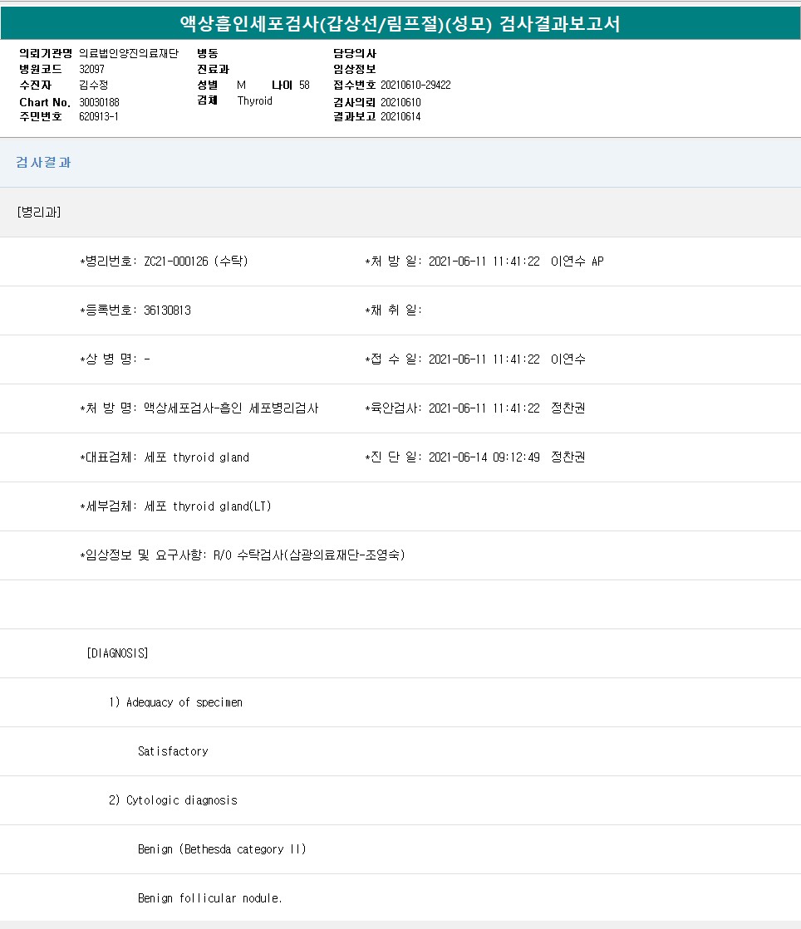The height and width of the screenshot is (929, 801).
Task: Click the 진료과 label
Action: pyautogui.click(x=213, y=69)
